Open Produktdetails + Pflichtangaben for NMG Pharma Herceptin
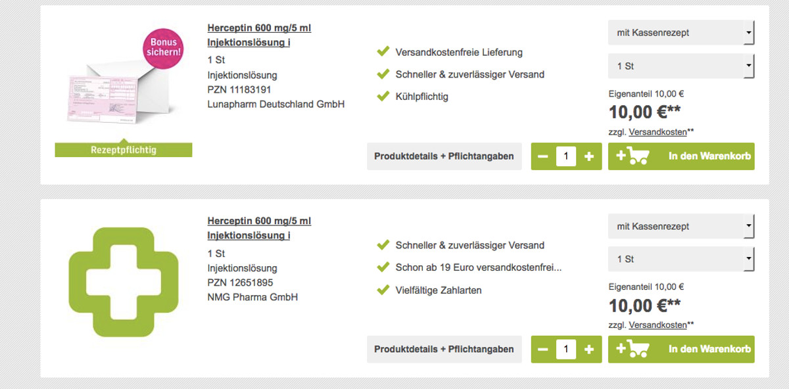 444,350
